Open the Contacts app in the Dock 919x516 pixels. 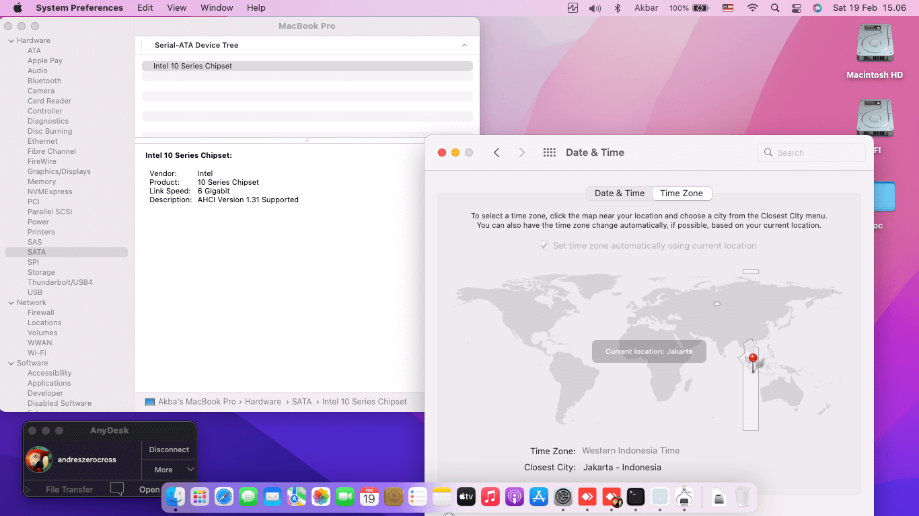pos(394,497)
